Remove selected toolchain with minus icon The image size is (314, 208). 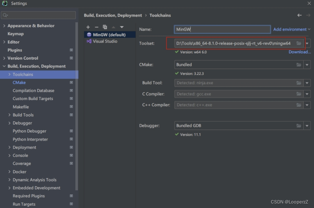click(97, 27)
